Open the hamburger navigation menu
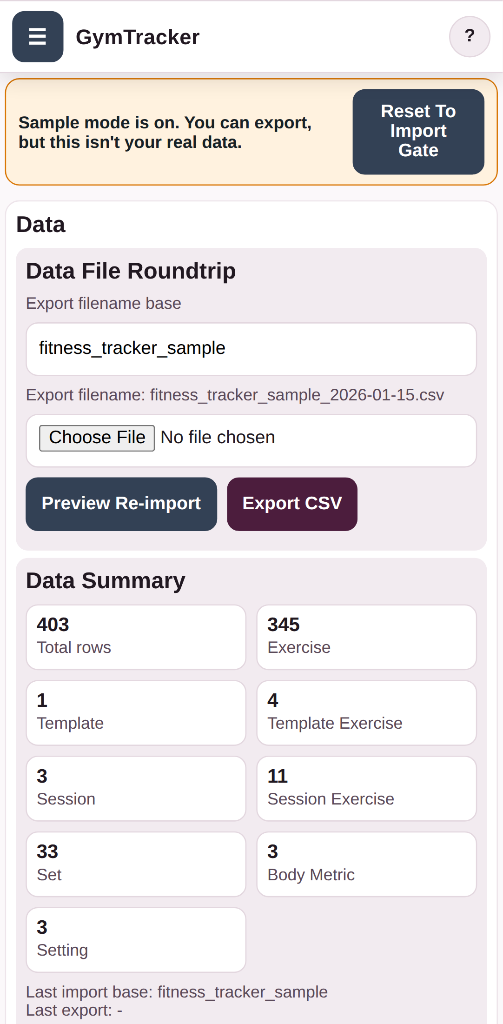 coord(38,37)
